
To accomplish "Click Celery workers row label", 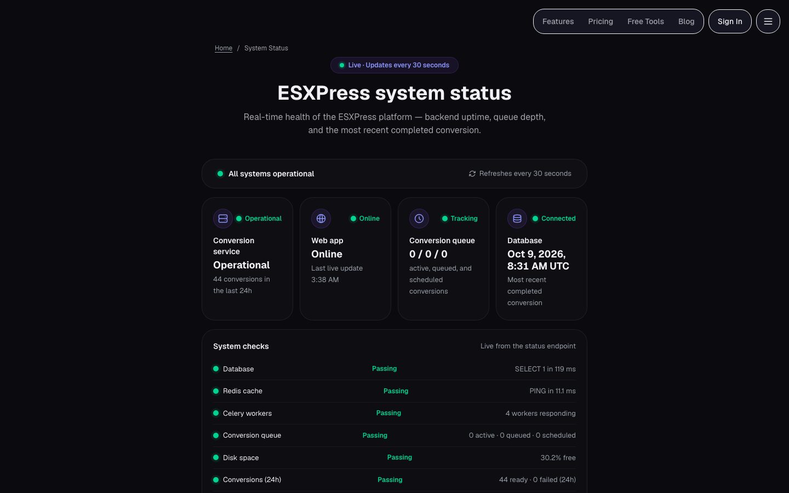I will pos(247,414).
